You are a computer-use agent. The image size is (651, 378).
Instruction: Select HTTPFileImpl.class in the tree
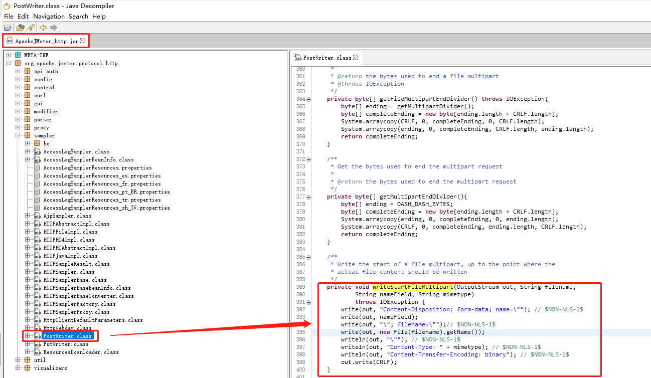pos(70,232)
